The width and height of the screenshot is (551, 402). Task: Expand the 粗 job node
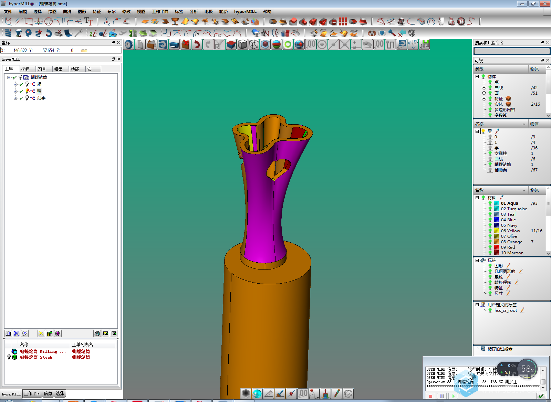pyautogui.click(x=15, y=84)
